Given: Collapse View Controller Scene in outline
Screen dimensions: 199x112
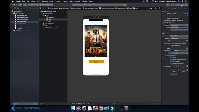Looking at the screenshot, I should (x=40, y=11).
